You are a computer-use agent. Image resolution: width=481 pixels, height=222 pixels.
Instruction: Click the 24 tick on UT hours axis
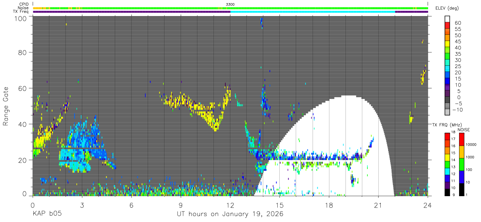(427, 205)
